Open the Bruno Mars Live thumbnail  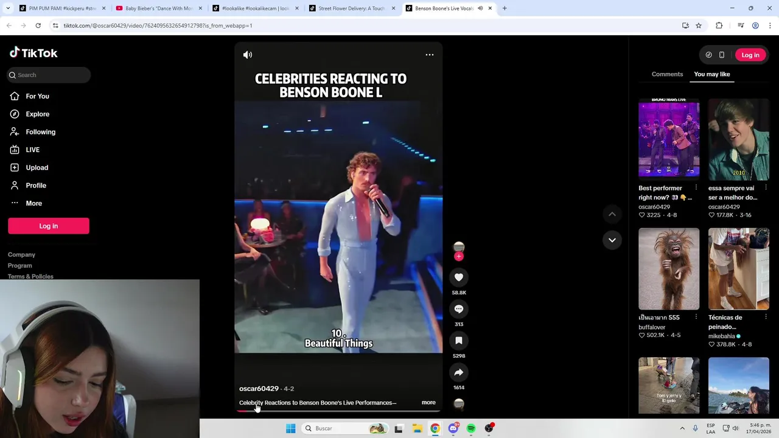[x=669, y=139]
